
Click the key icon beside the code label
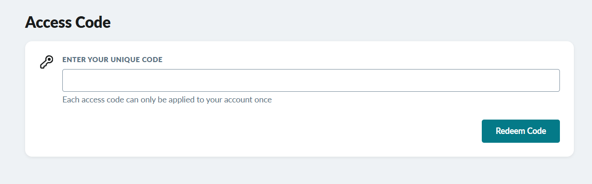pyautogui.click(x=47, y=62)
